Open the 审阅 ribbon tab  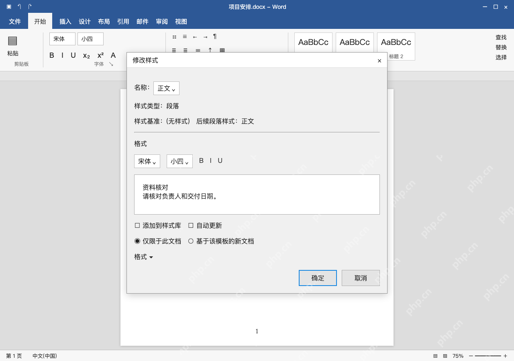coord(162,22)
